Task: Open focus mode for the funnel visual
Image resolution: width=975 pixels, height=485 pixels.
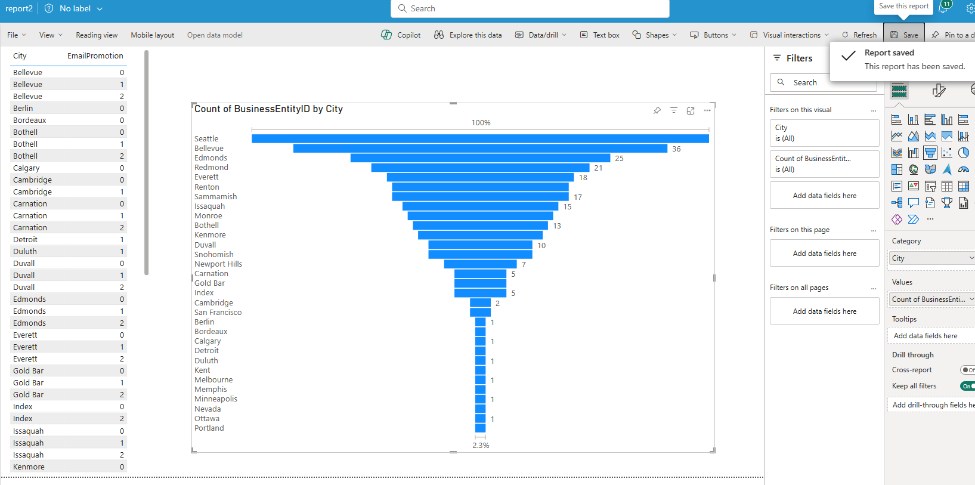Action: 691,110
